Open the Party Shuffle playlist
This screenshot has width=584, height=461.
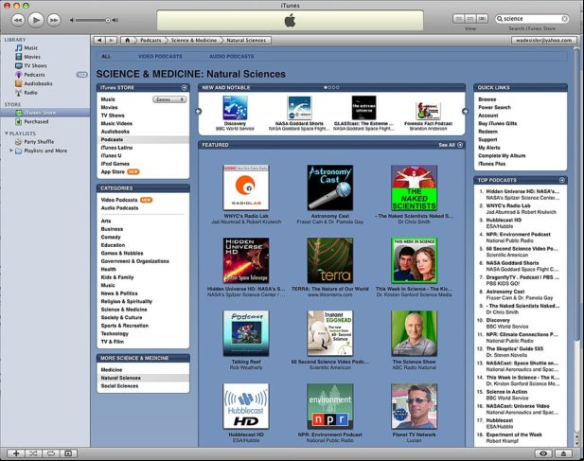click(x=39, y=141)
